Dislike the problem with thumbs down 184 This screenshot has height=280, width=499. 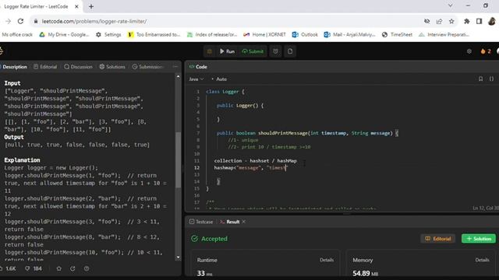coord(34,268)
